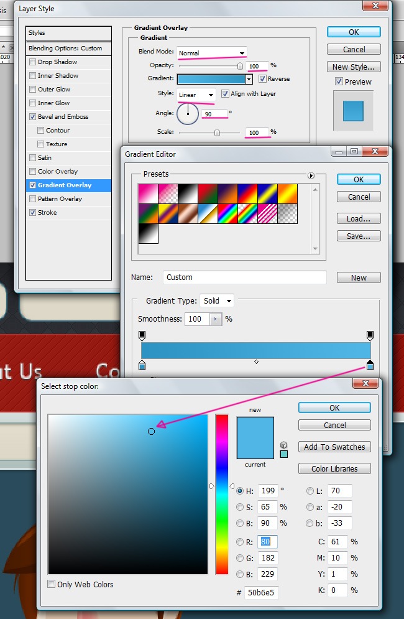Open the gradient Style Linear dropdown
This screenshot has width=404, height=619.
196,95
